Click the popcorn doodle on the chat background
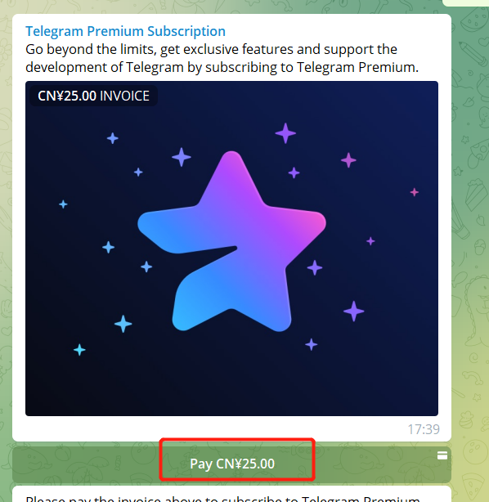 pos(476,194)
